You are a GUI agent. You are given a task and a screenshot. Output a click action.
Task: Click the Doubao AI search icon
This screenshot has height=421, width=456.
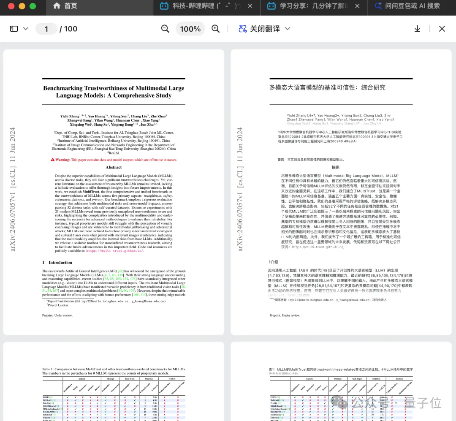click(x=377, y=6)
